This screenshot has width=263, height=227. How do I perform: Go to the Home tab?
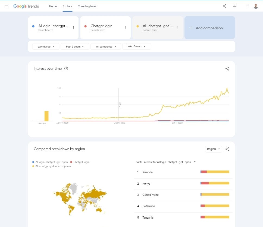[x=53, y=6]
